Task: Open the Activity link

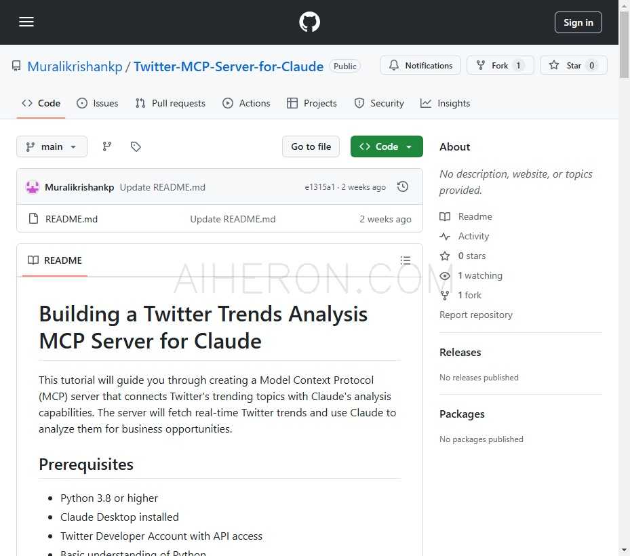Action: tap(465, 236)
